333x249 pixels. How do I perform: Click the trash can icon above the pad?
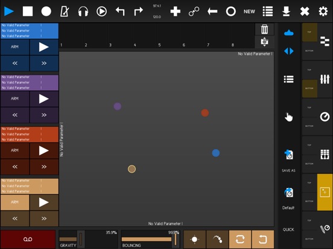coord(264,29)
